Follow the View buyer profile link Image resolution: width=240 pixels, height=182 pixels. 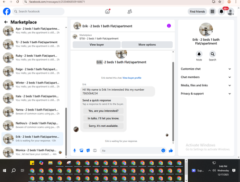pos(132,78)
